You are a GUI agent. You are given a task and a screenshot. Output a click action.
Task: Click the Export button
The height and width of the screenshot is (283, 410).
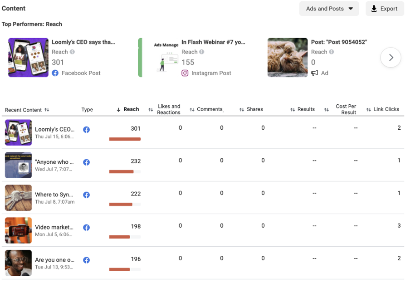pos(385,8)
